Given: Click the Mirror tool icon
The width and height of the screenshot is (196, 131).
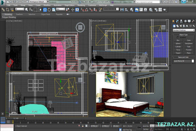Looking at the screenshot, I should (x=122, y=9).
